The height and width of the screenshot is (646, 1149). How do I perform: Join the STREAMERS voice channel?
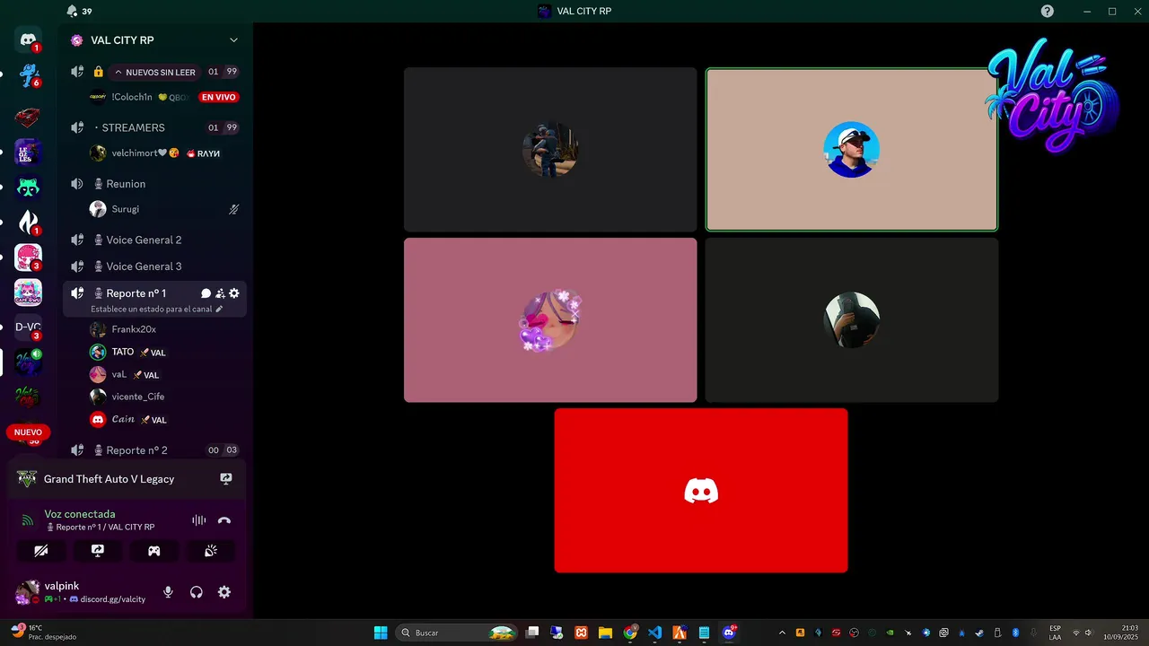[x=154, y=127]
